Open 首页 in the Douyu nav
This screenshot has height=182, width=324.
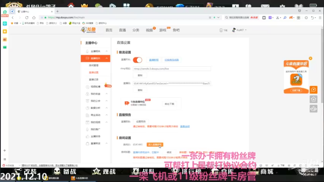109,30
